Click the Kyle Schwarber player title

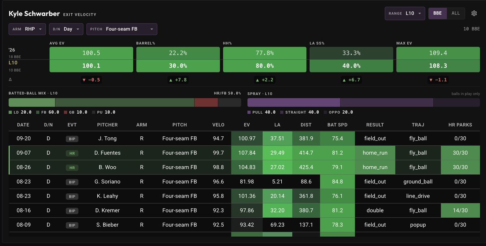34,14
